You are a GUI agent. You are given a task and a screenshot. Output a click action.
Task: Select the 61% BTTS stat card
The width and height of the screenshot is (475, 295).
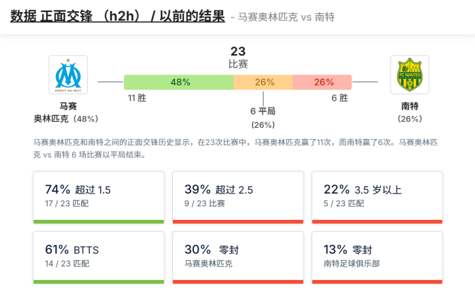point(98,257)
